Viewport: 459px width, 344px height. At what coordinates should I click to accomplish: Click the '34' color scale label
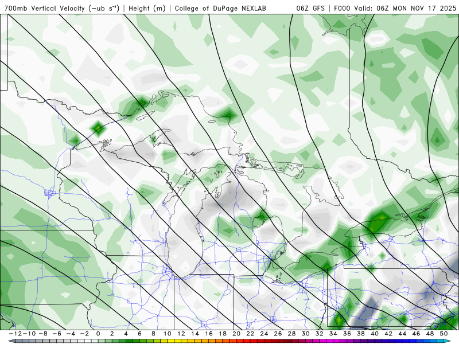333,334
